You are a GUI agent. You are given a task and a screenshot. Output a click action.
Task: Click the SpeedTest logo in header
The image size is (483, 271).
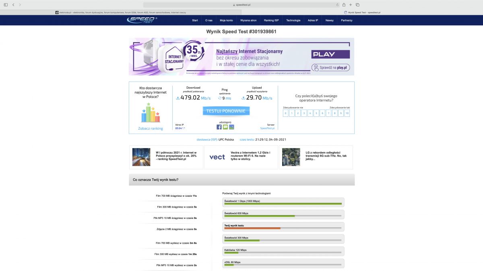pos(142,20)
